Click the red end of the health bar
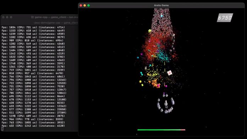 [x=183, y=130]
